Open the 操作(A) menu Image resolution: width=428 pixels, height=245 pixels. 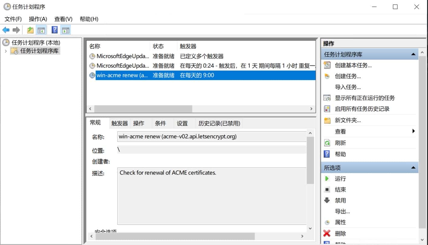(38, 19)
